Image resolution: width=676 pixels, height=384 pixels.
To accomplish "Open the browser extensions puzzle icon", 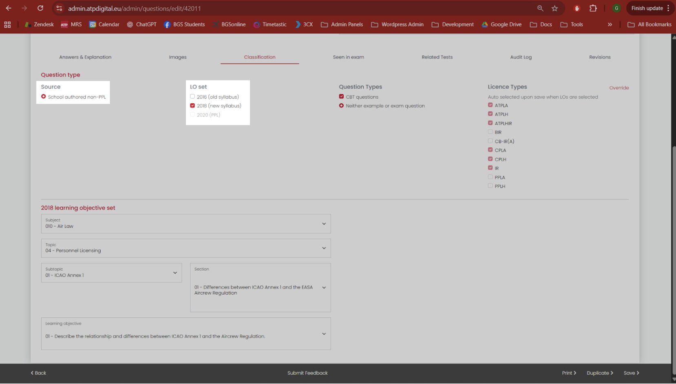I will point(593,8).
